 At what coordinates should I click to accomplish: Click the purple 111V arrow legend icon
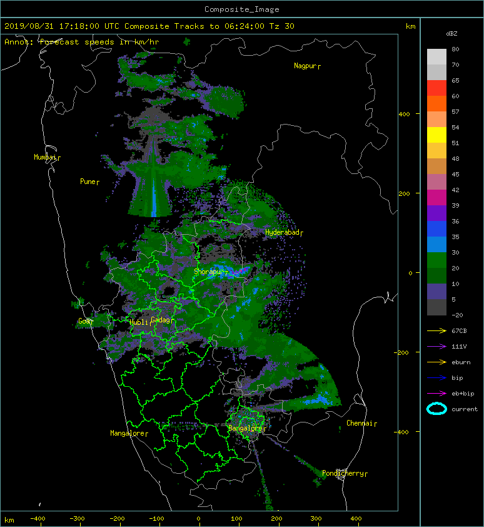click(436, 347)
